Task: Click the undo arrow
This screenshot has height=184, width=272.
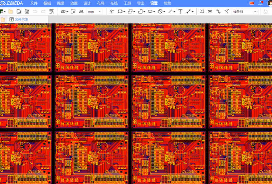Action: (x=35, y=12)
